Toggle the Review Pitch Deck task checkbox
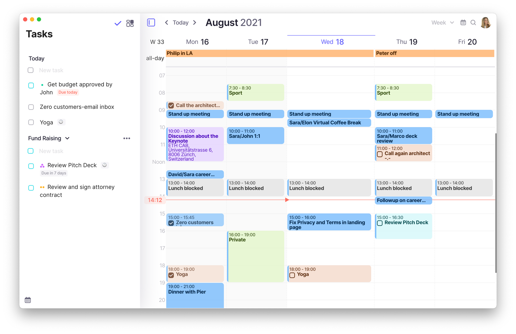The width and height of the screenshot is (516, 334). (x=31, y=165)
